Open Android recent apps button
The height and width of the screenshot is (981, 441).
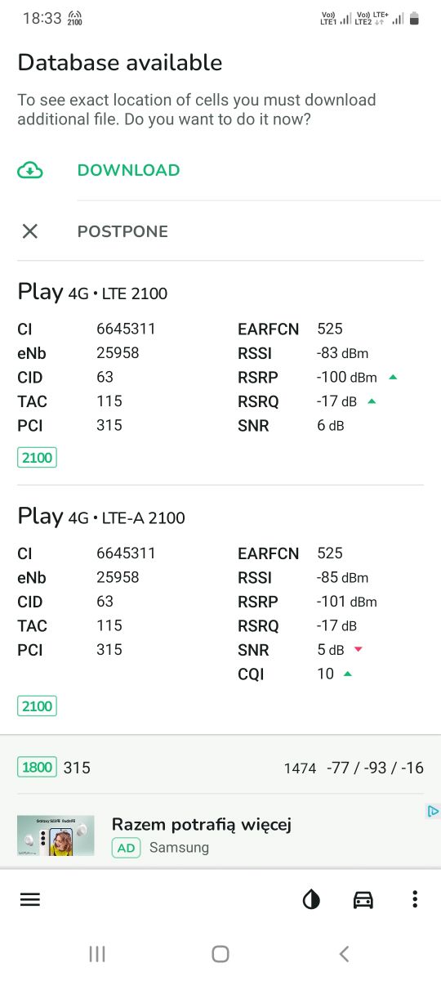coord(97,953)
